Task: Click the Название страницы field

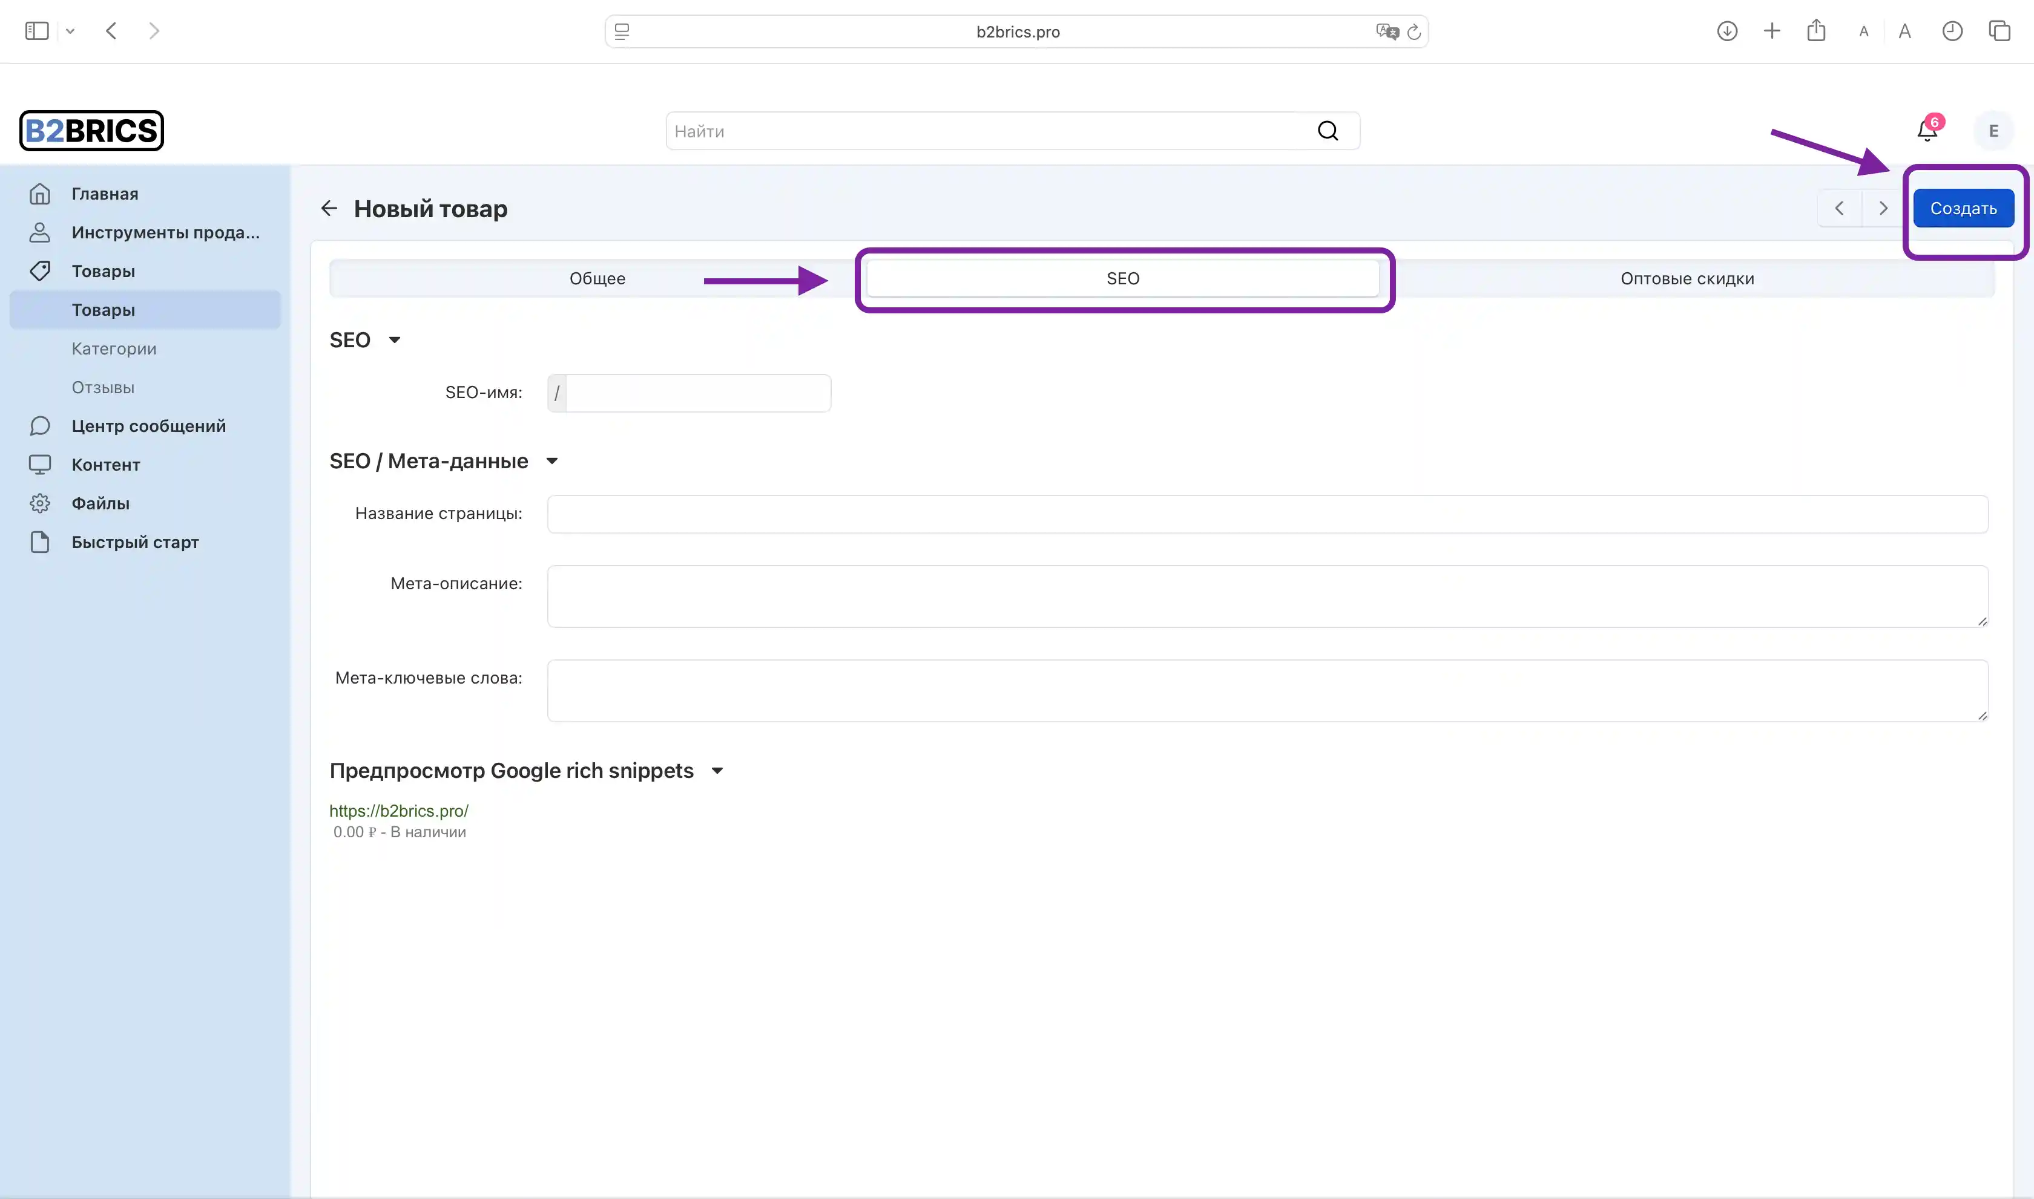Action: pos(1268,514)
